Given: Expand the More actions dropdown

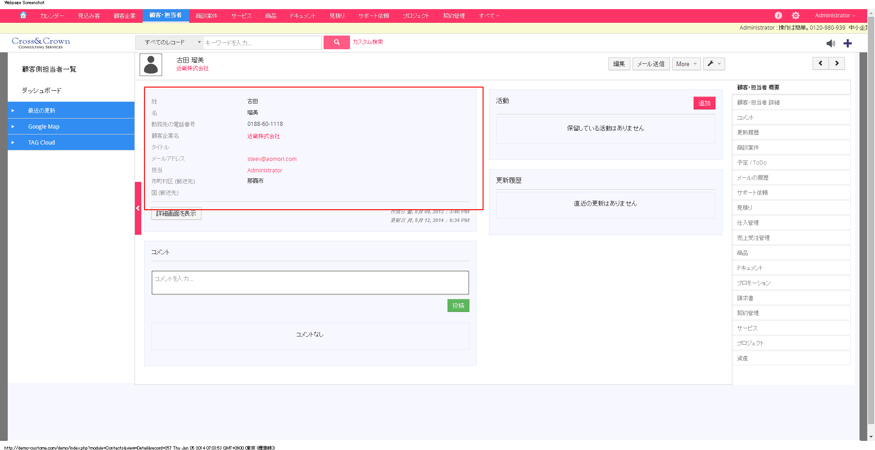Looking at the screenshot, I should (686, 64).
